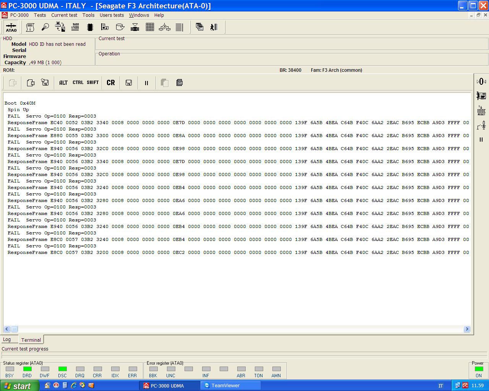
Task: Click the ATA0 port selection icon
Action: [11, 27]
